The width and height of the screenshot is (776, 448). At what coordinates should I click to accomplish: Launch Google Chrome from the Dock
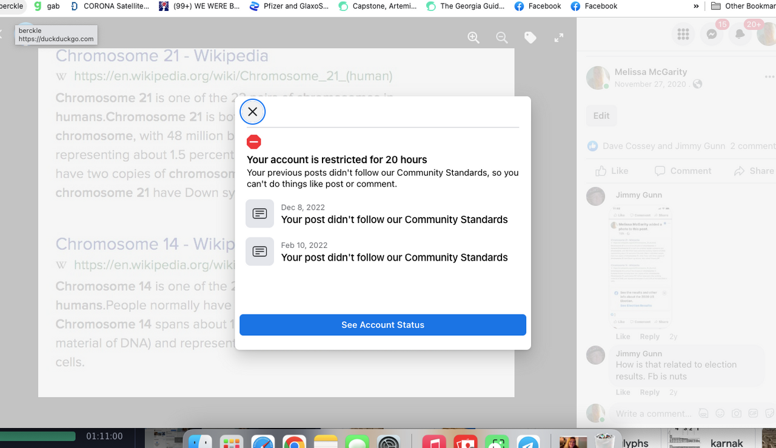[x=295, y=443]
